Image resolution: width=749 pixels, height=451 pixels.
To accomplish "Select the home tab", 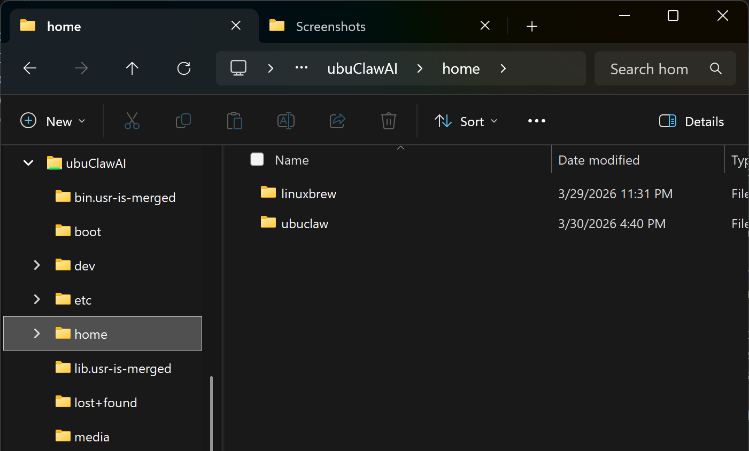I will click(x=134, y=26).
